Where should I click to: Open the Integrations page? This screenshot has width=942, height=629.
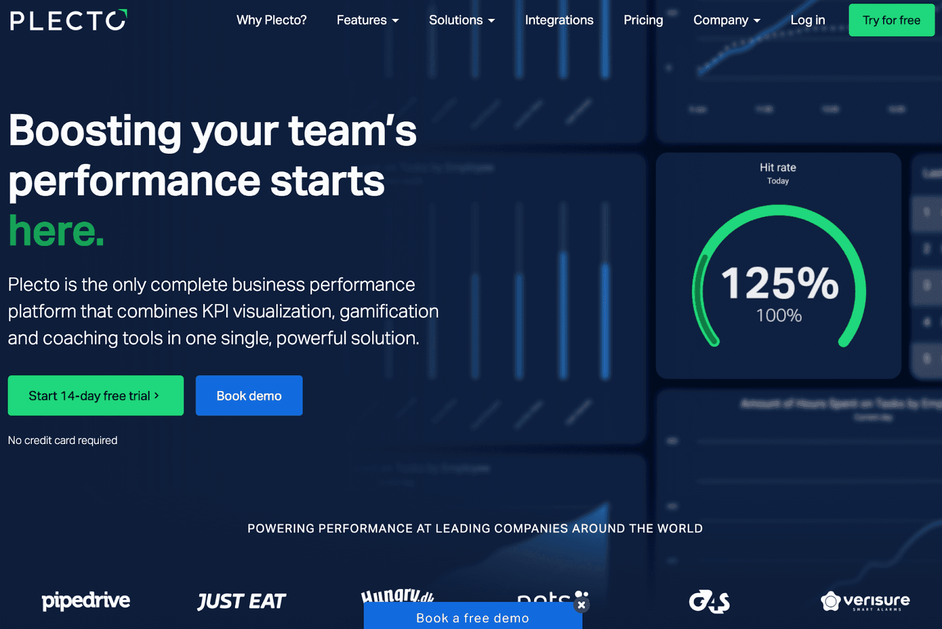click(x=559, y=20)
